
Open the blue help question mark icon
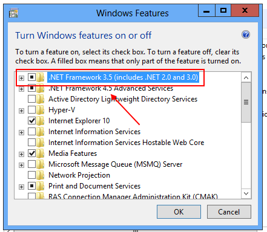246,34
